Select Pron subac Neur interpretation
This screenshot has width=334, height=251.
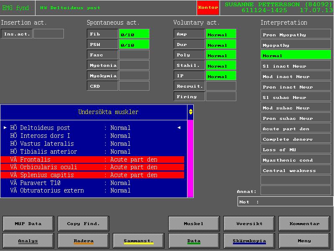296,117
